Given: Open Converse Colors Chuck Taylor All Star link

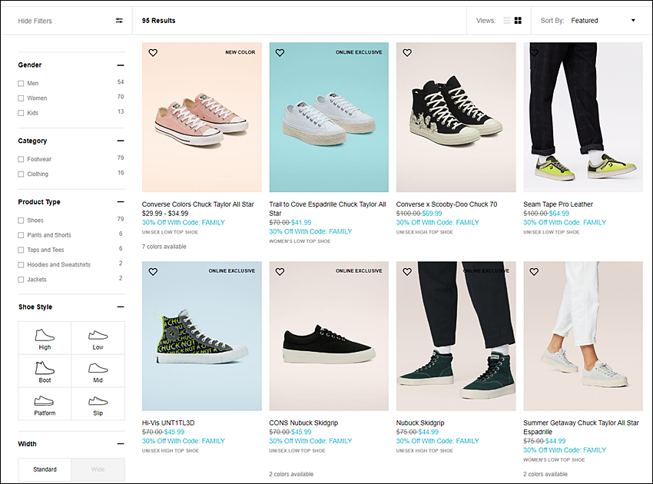Looking at the screenshot, I should (197, 204).
